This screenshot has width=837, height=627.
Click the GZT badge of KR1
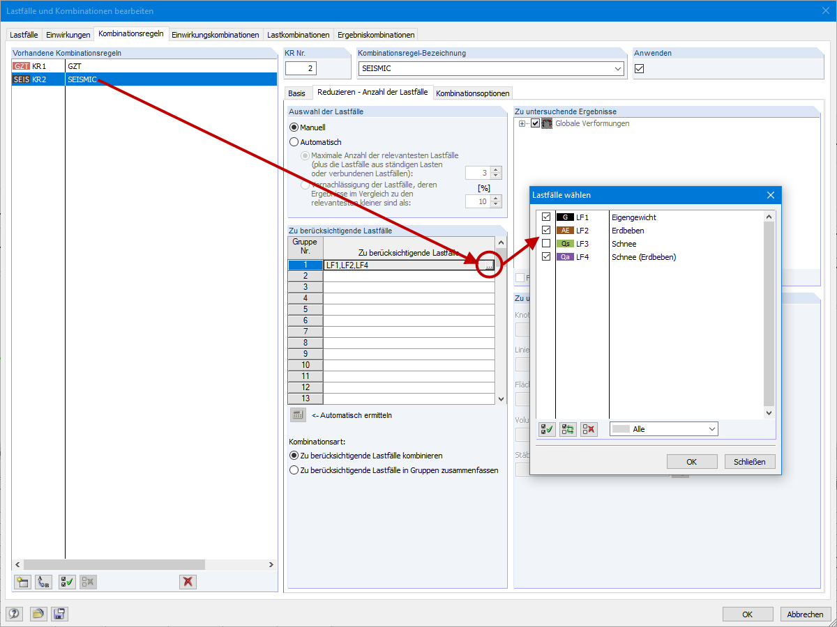coord(22,66)
